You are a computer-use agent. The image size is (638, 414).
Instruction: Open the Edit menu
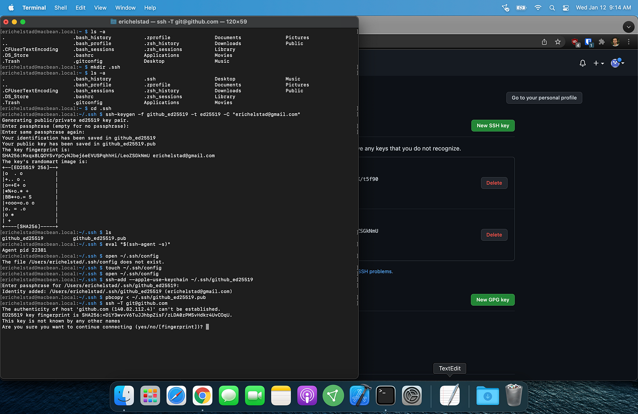click(x=81, y=8)
